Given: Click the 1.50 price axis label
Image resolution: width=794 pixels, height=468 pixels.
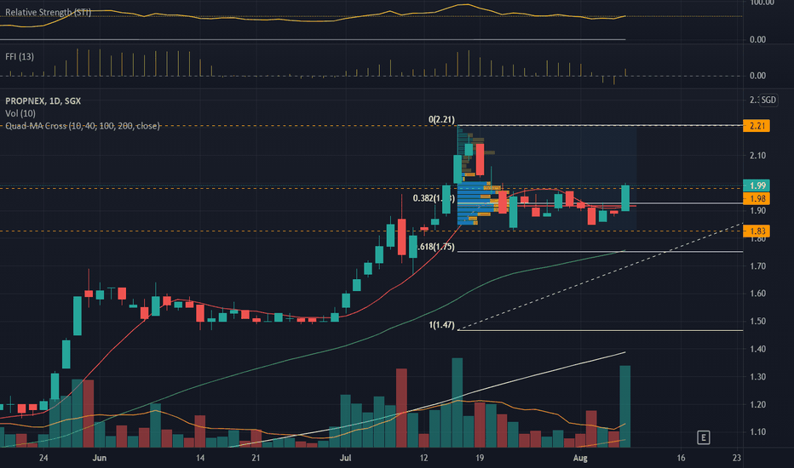Looking at the screenshot, I should coord(757,322).
